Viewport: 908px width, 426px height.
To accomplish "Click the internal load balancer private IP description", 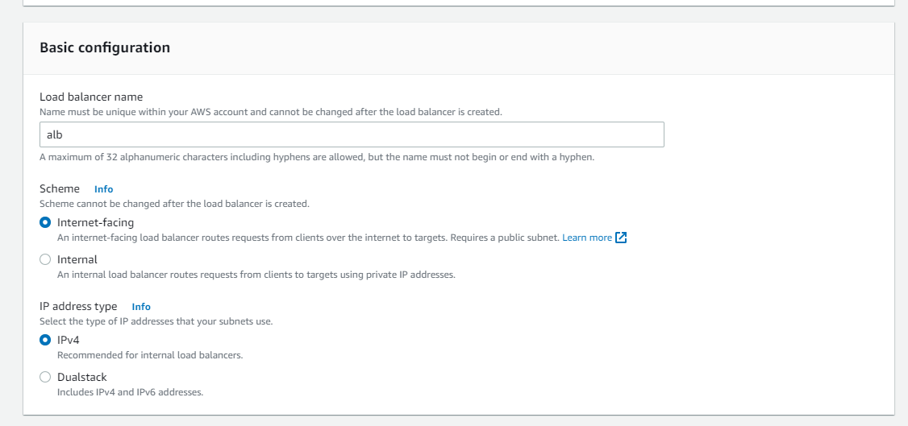I will [x=256, y=275].
